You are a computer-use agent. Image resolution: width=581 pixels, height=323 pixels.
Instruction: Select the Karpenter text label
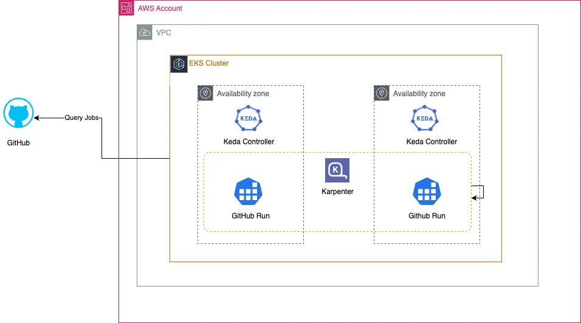[337, 192]
